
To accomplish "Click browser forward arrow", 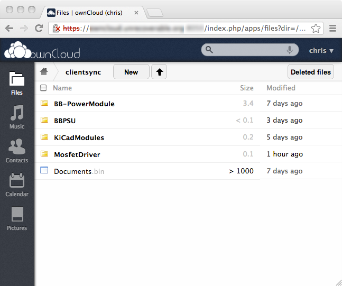I will pos(24,28).
